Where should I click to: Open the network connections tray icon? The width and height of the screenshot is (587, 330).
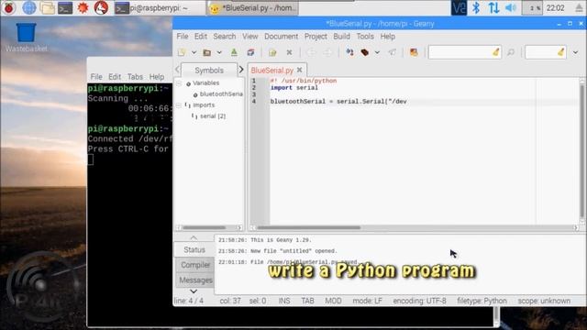493,7
